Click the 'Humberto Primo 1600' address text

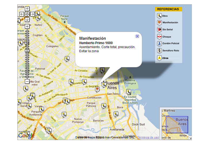click(x=96, y=43)
